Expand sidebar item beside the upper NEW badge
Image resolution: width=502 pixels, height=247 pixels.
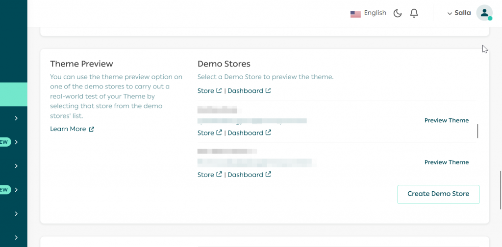tap(16, 142)
